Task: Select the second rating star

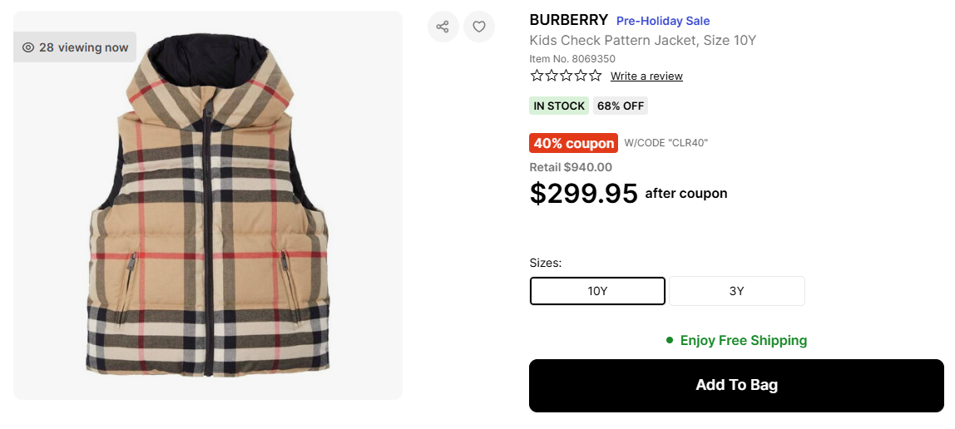Action: [x=552, y=76]
